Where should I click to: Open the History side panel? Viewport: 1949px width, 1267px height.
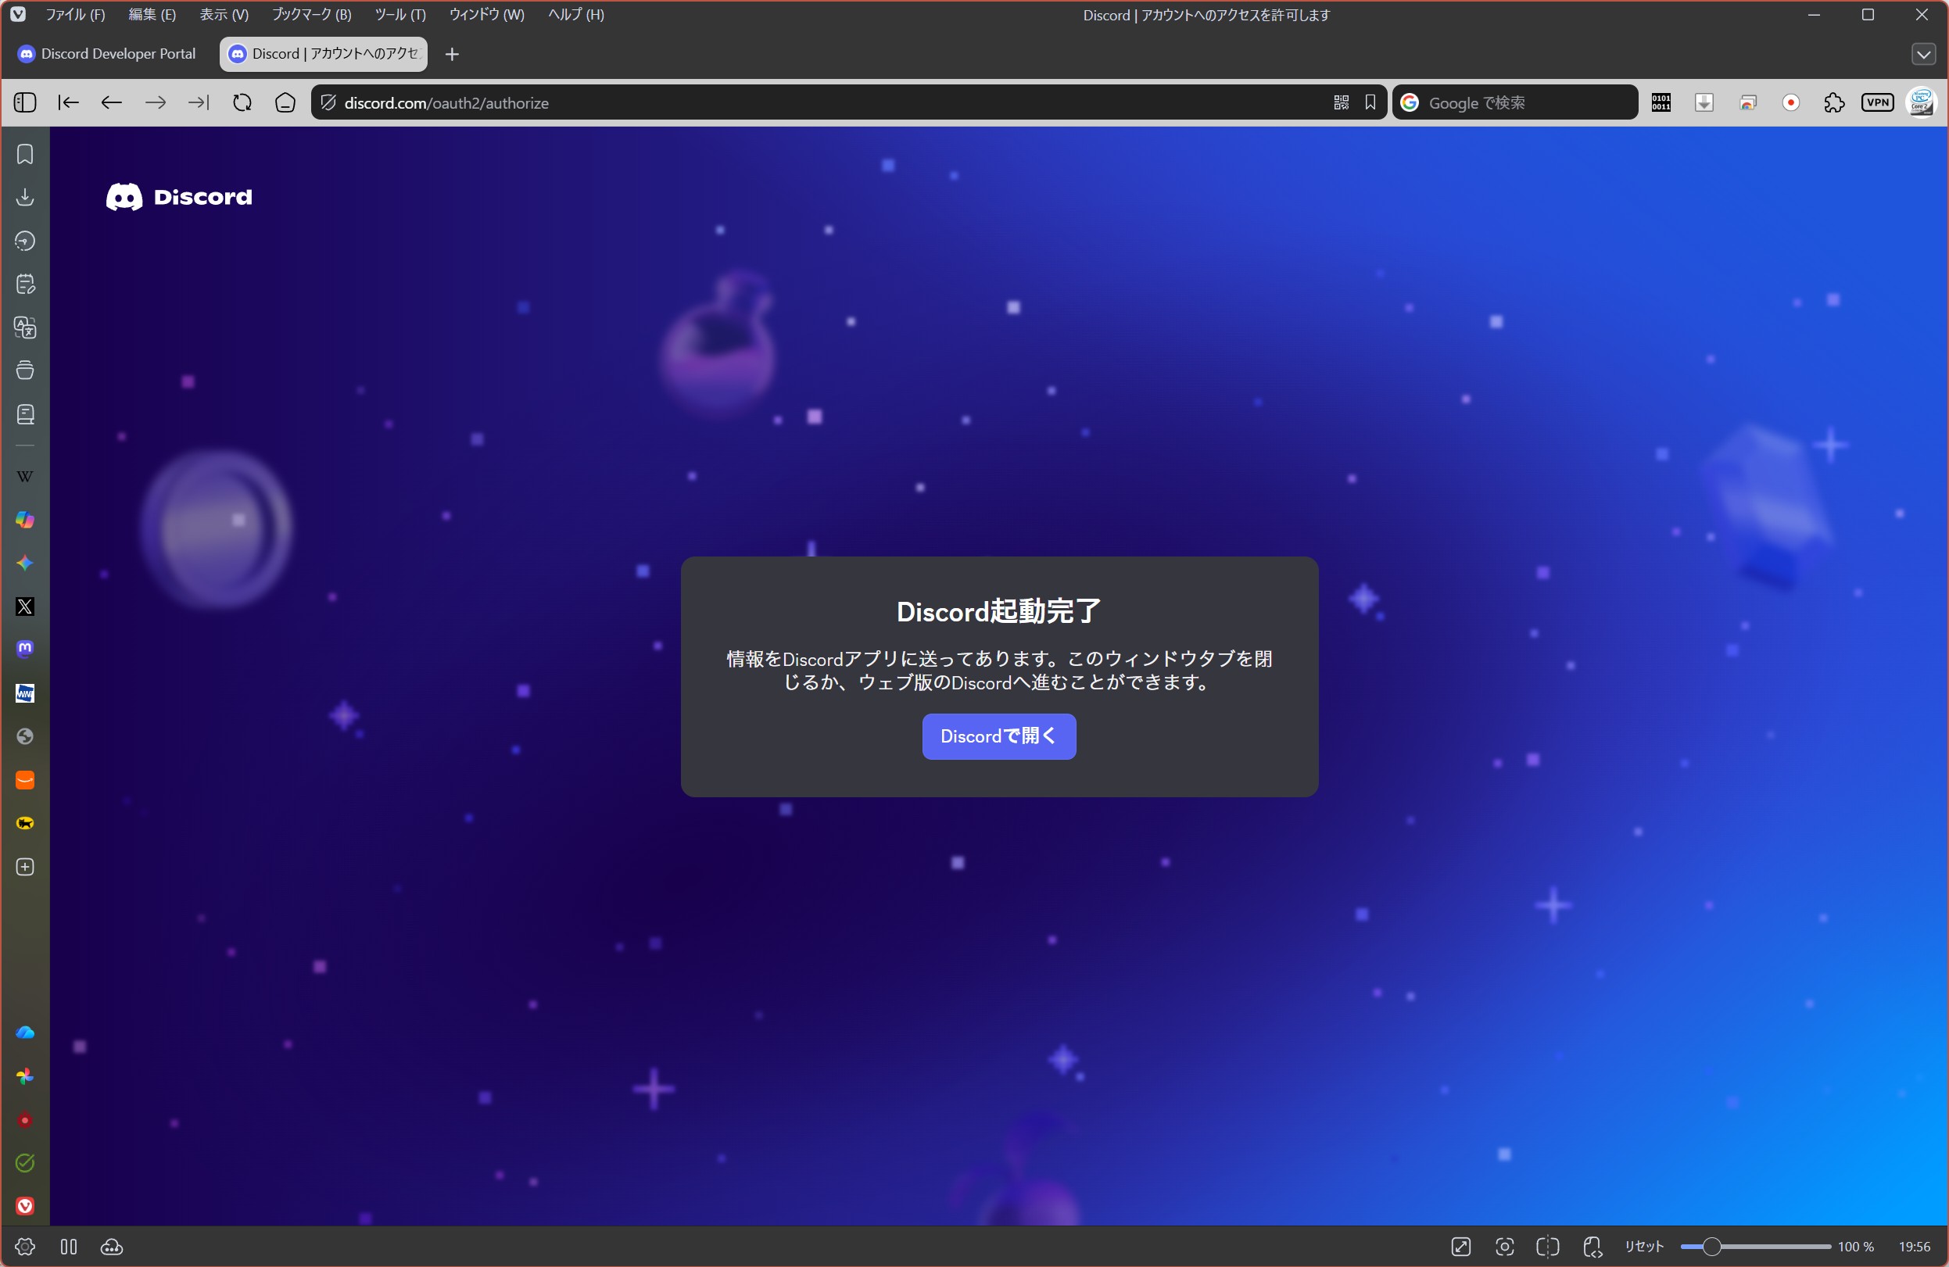click(x=25, y=241)
